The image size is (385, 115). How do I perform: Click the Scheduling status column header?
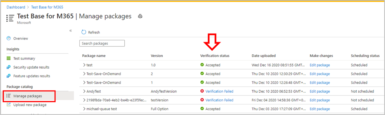point(365,56)
